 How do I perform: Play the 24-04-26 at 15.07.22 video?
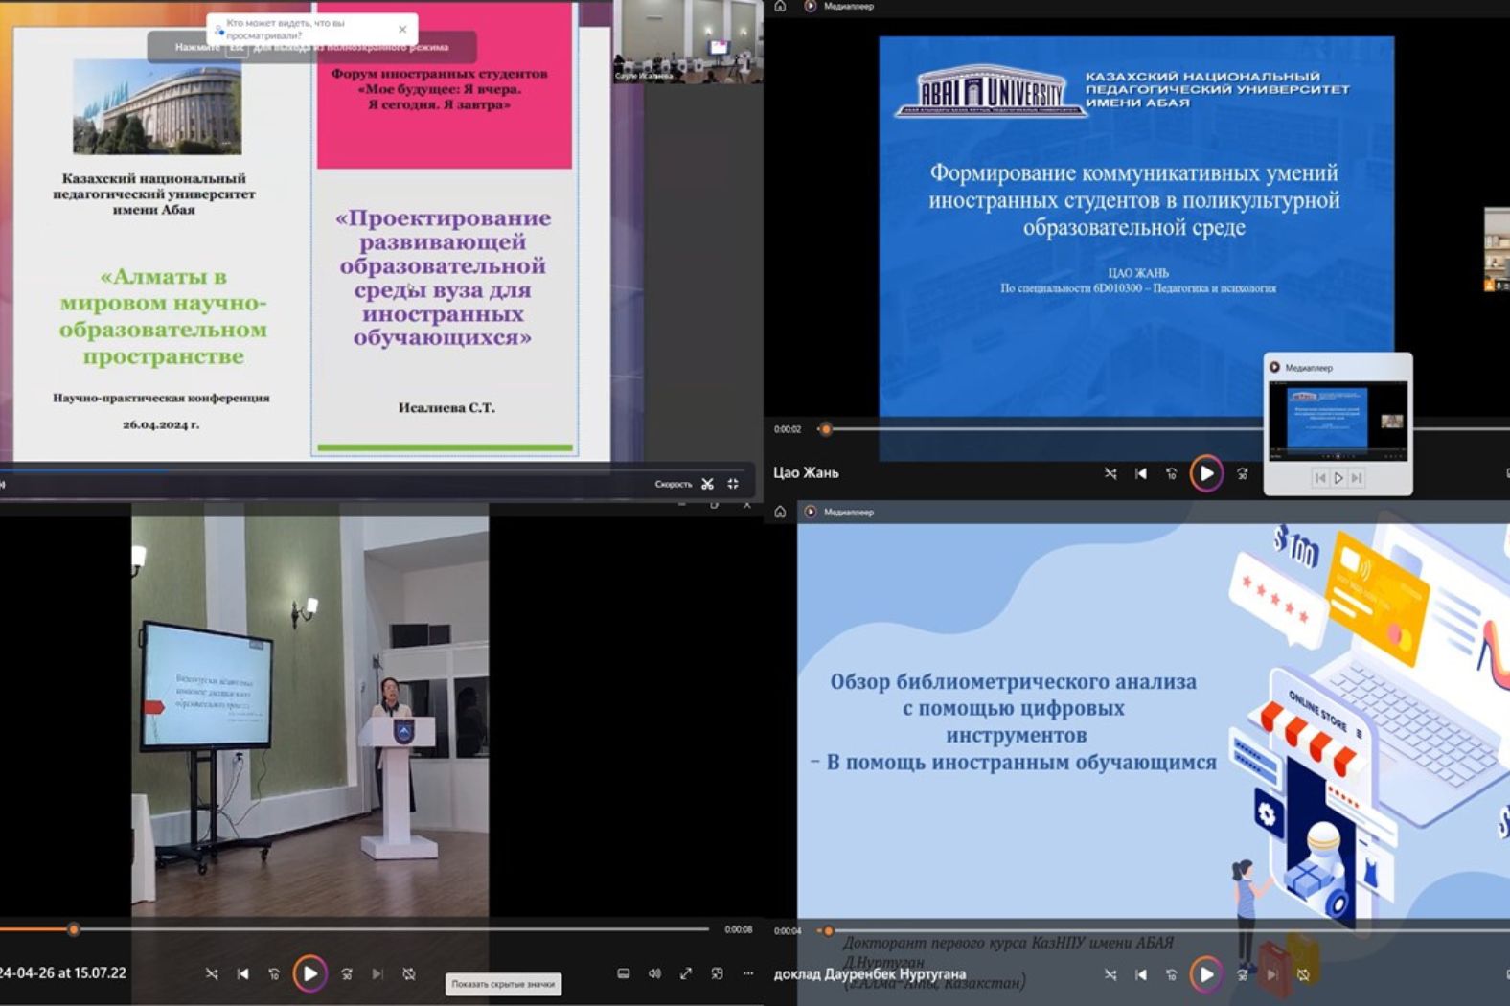click(x=309, y=974)
